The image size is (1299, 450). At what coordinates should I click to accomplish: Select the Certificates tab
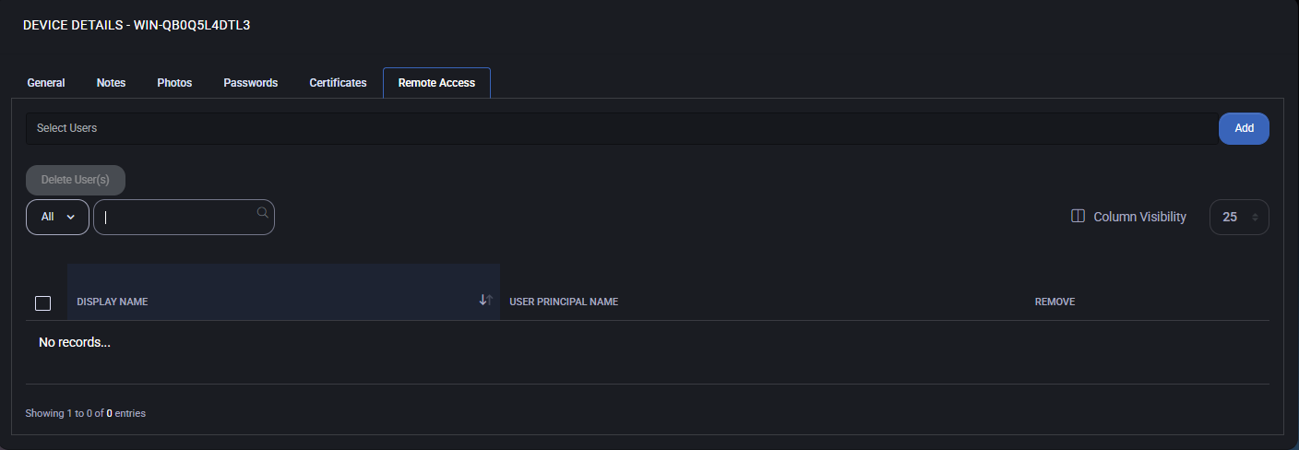click(338, 83)
